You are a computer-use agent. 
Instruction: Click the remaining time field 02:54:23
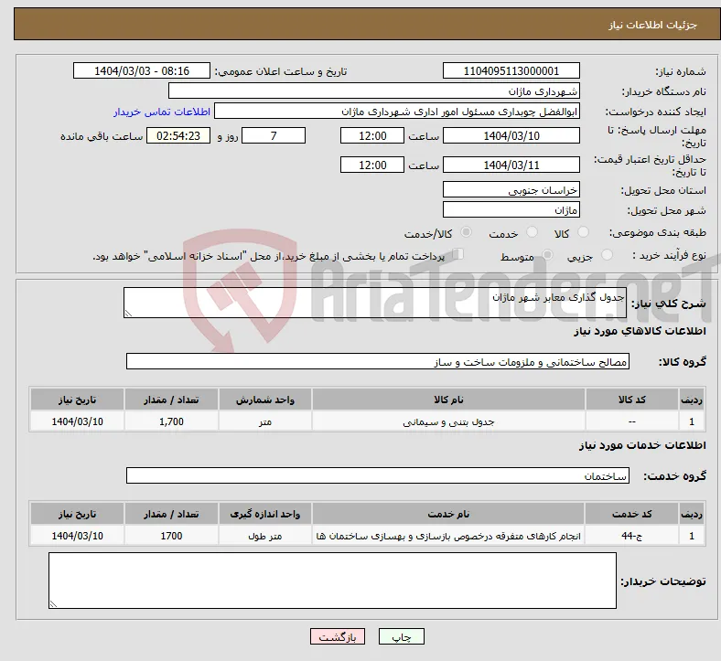(178, 135)
